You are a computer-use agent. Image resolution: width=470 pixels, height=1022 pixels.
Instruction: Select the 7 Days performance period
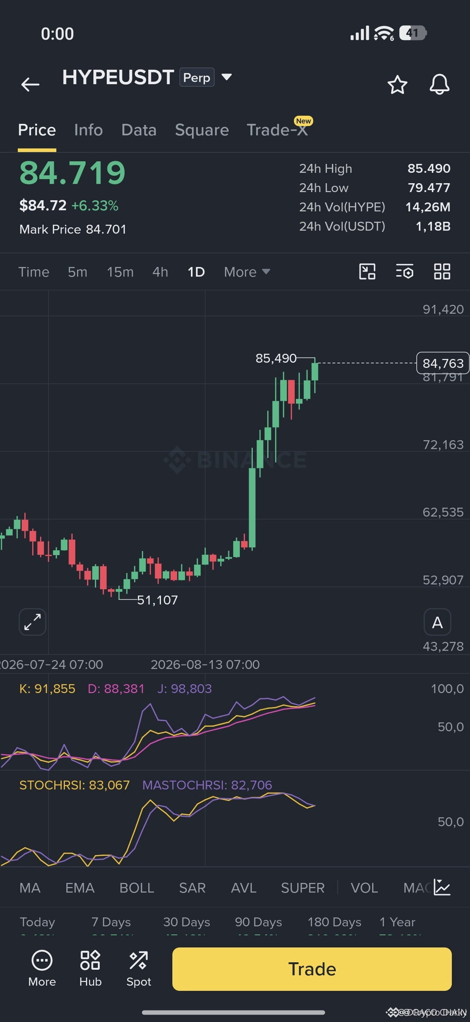pos(111,922)
